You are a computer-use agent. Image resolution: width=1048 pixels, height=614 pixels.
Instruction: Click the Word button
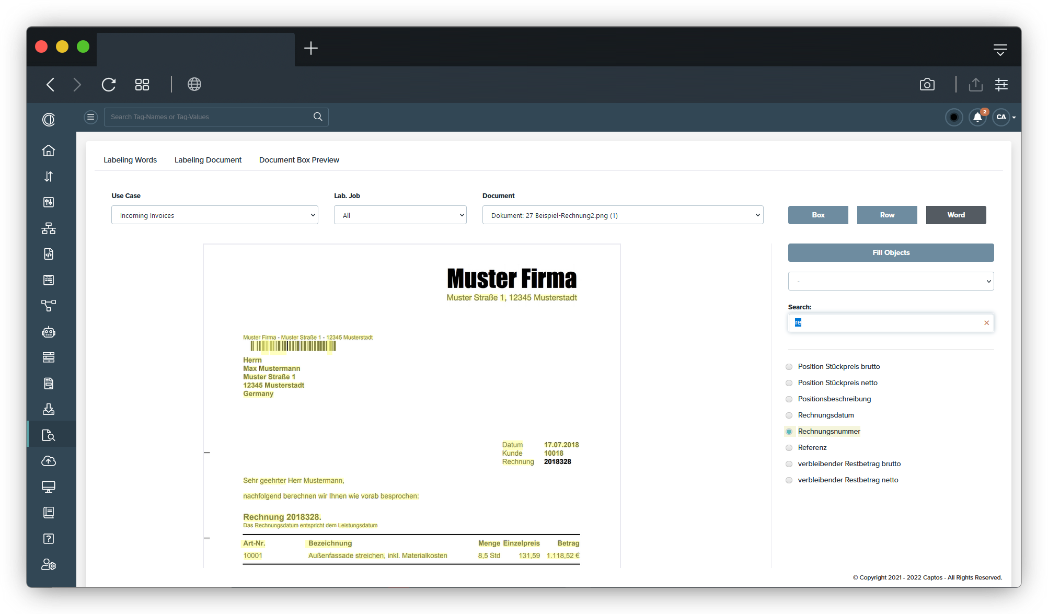[x=956, y=215]
